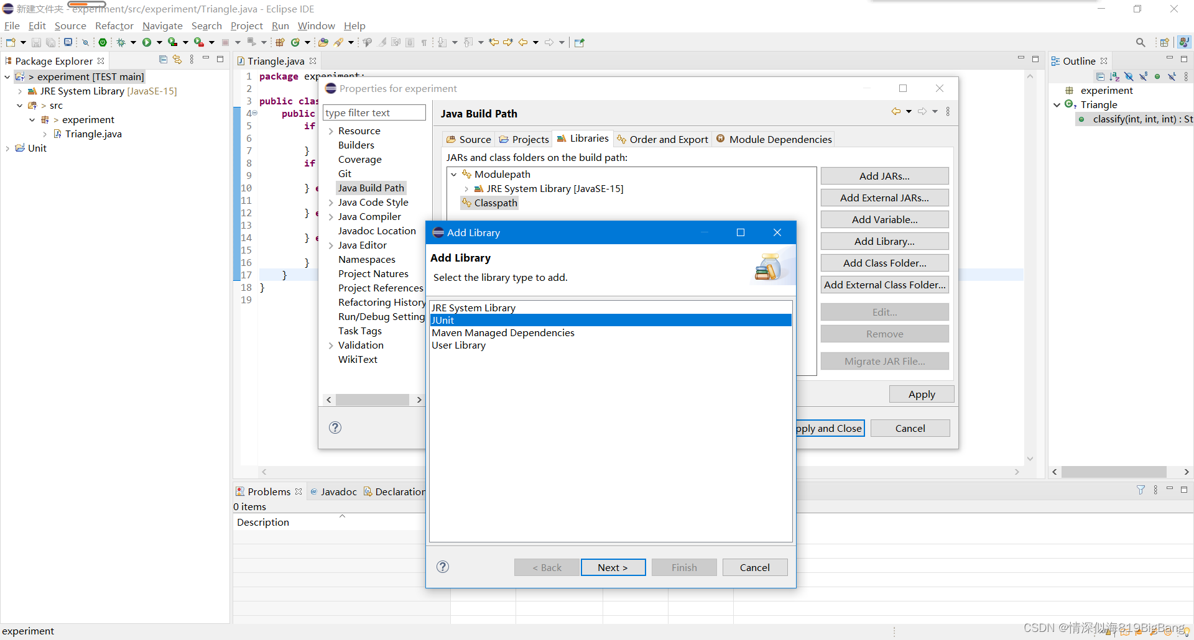Image resolution: width=1194 pixels, height=640 pixels.
Task: Click the type filter text field
Action: pos(374,112)
